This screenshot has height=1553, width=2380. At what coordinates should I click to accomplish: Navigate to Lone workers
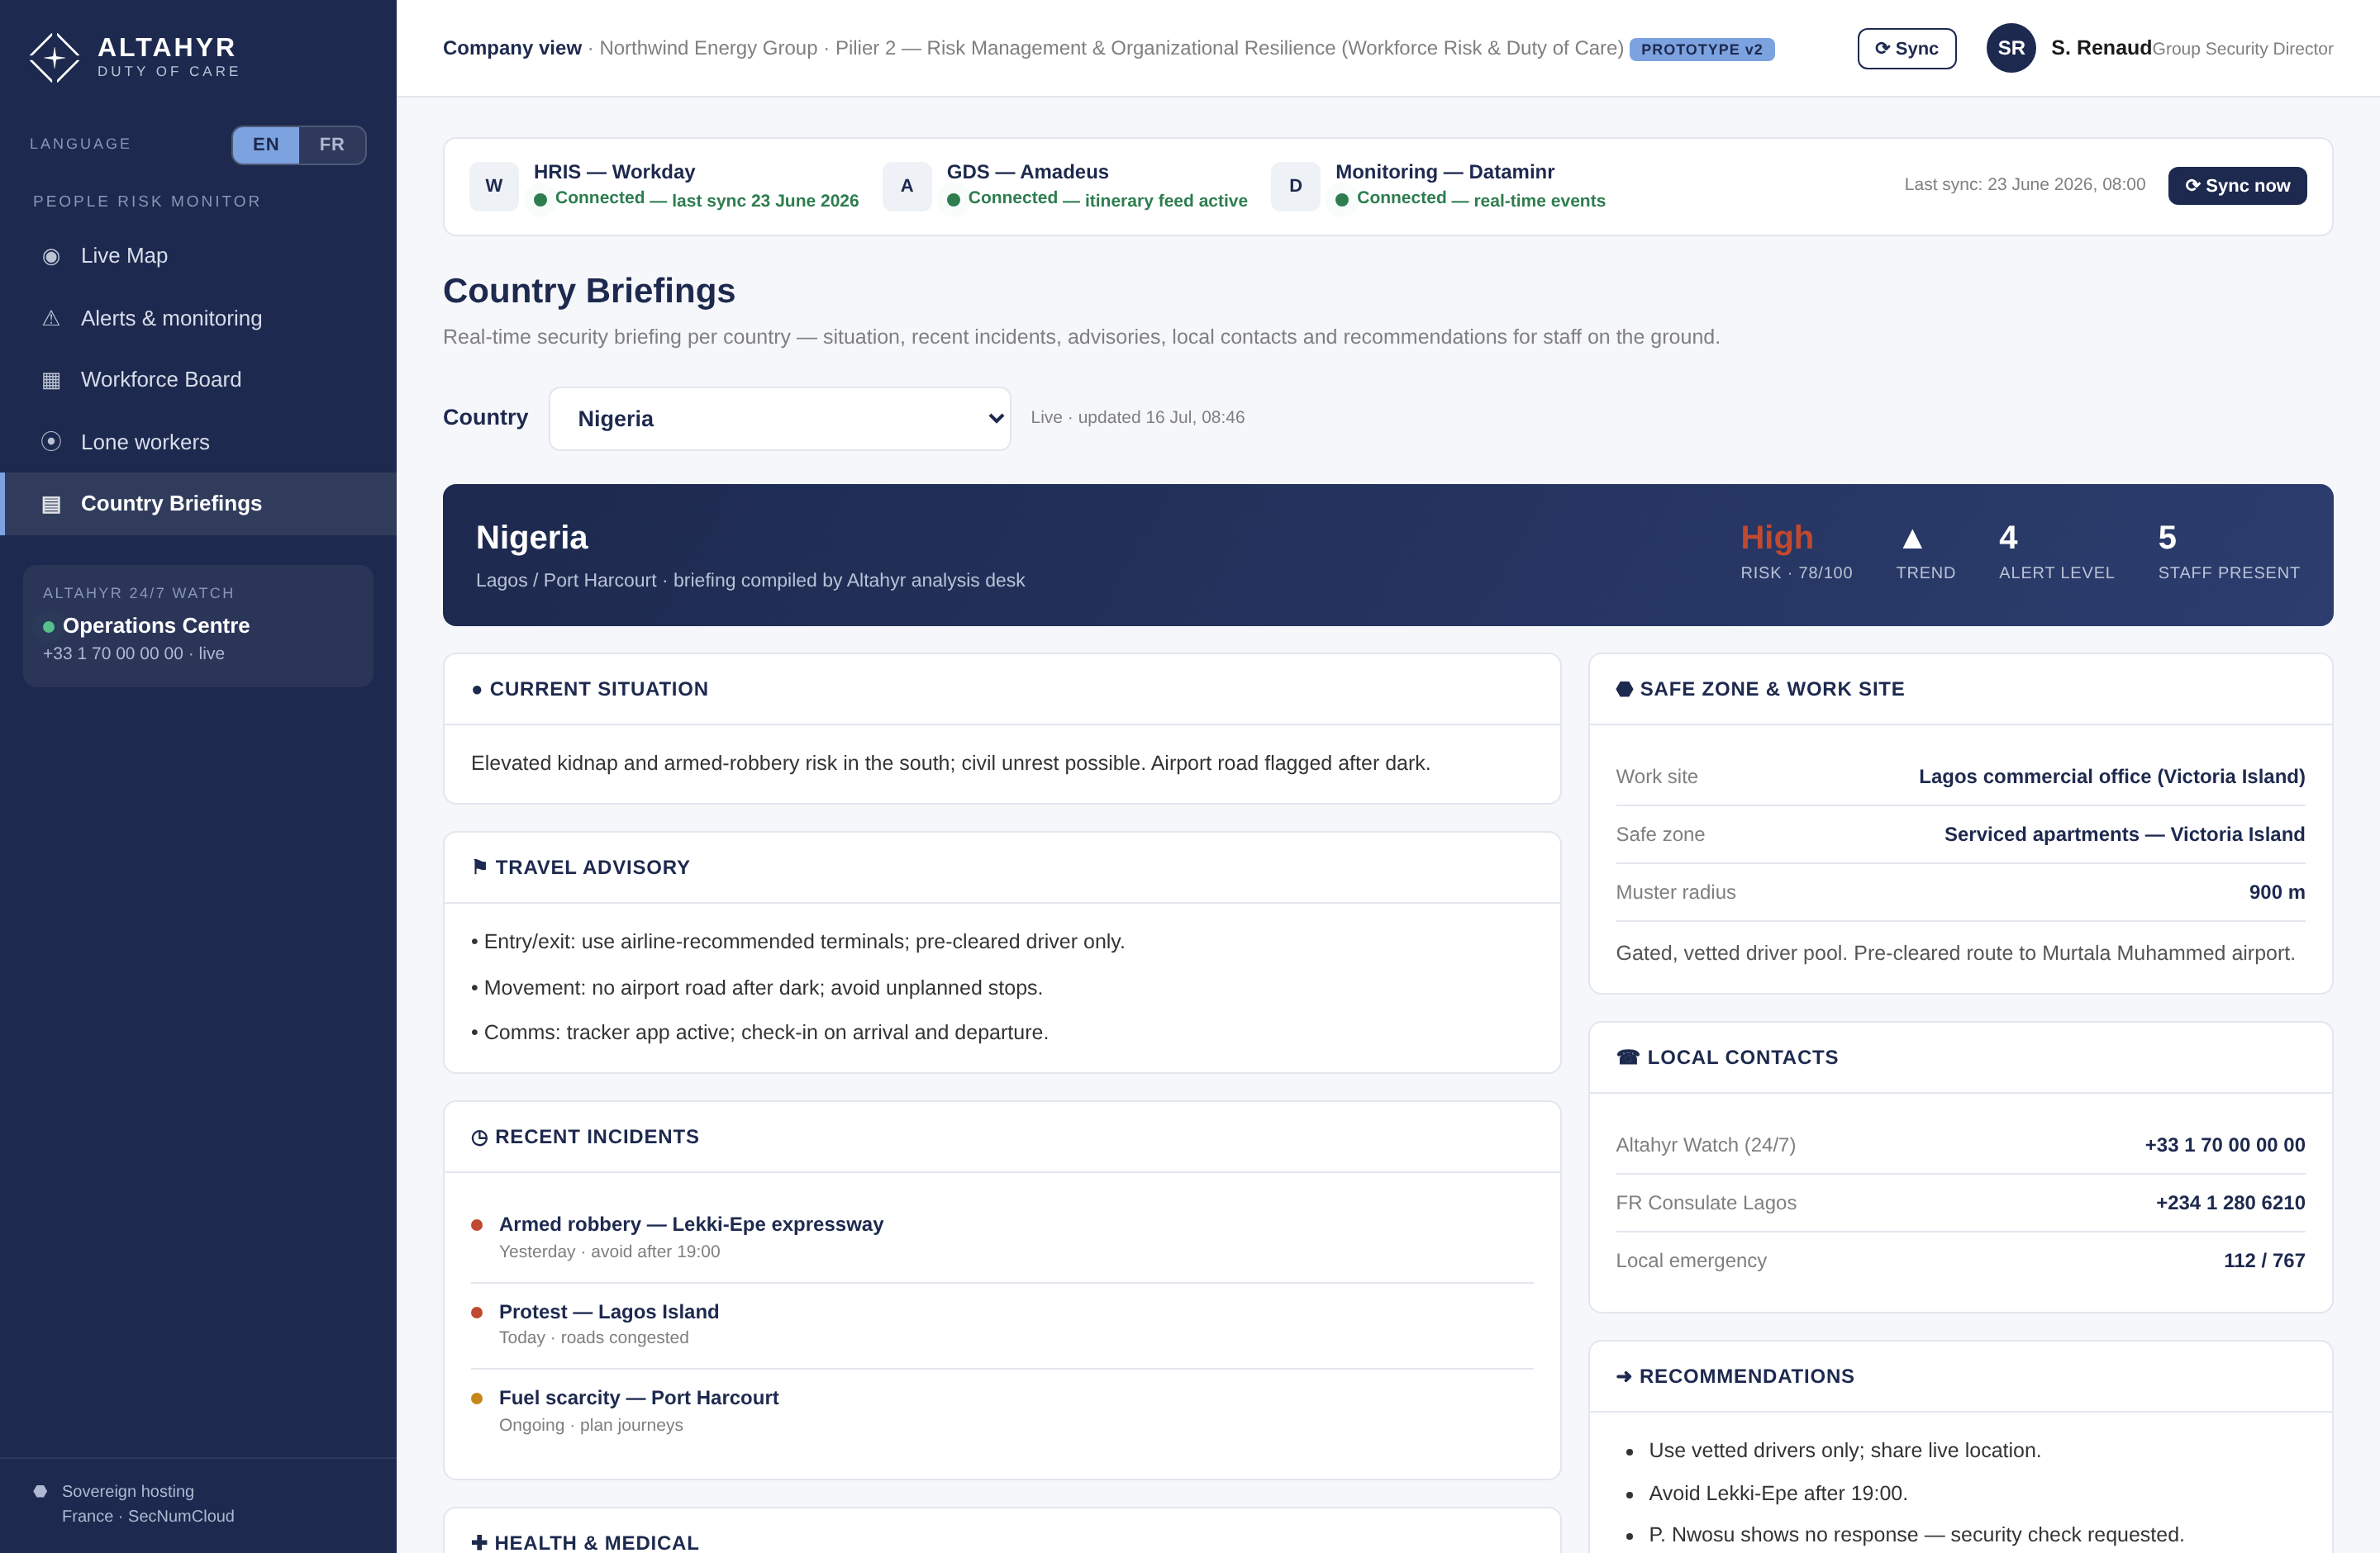pyautogui.click(x=198, y=442)
